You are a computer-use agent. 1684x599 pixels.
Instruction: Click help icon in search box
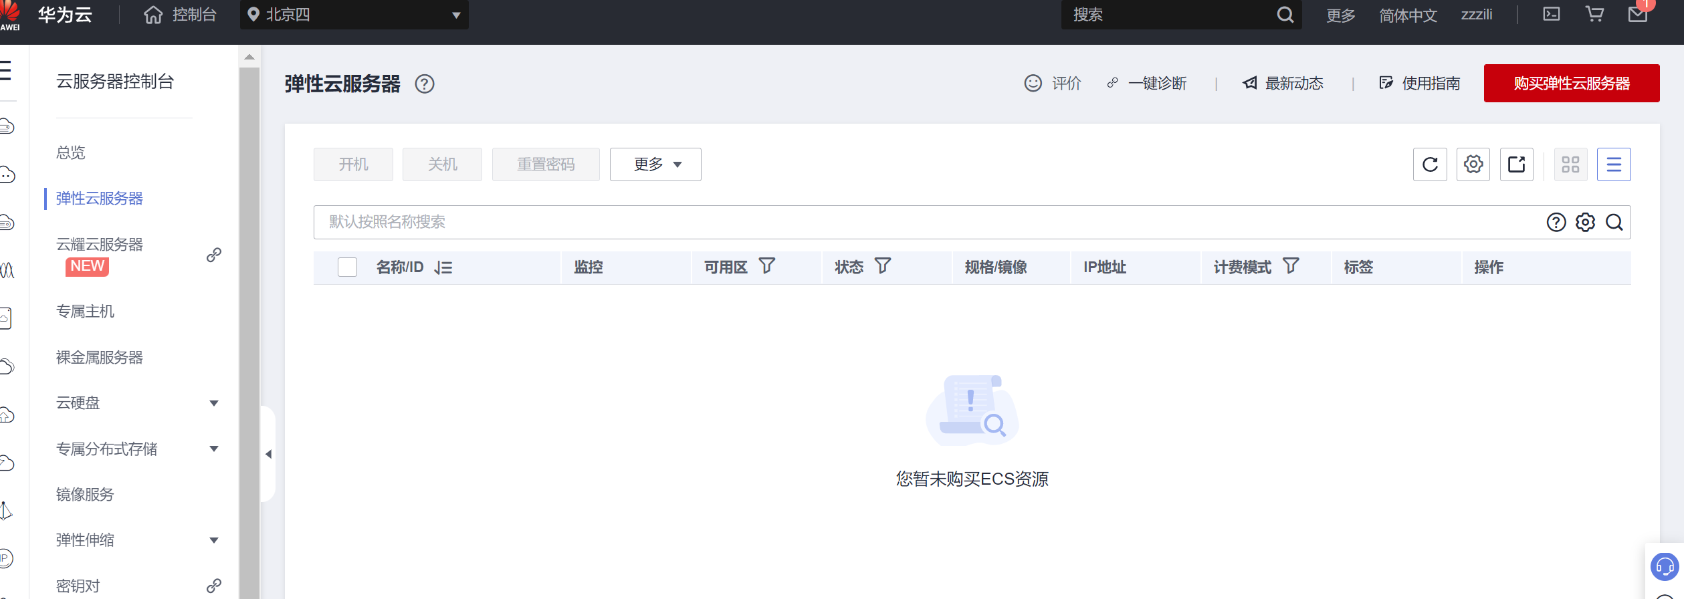1556,222
